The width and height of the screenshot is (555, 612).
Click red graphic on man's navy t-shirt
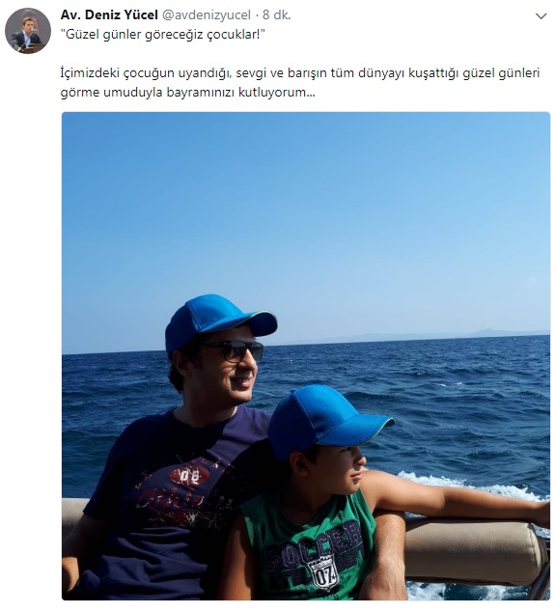(182, 491)
